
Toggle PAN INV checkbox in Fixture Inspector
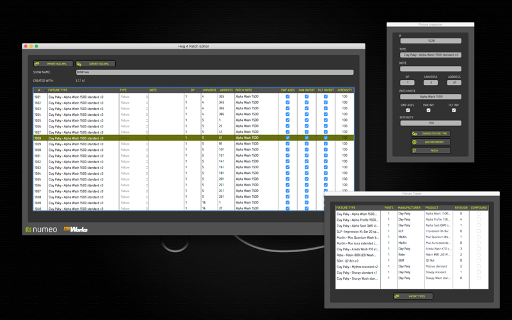tap(428, 110)
